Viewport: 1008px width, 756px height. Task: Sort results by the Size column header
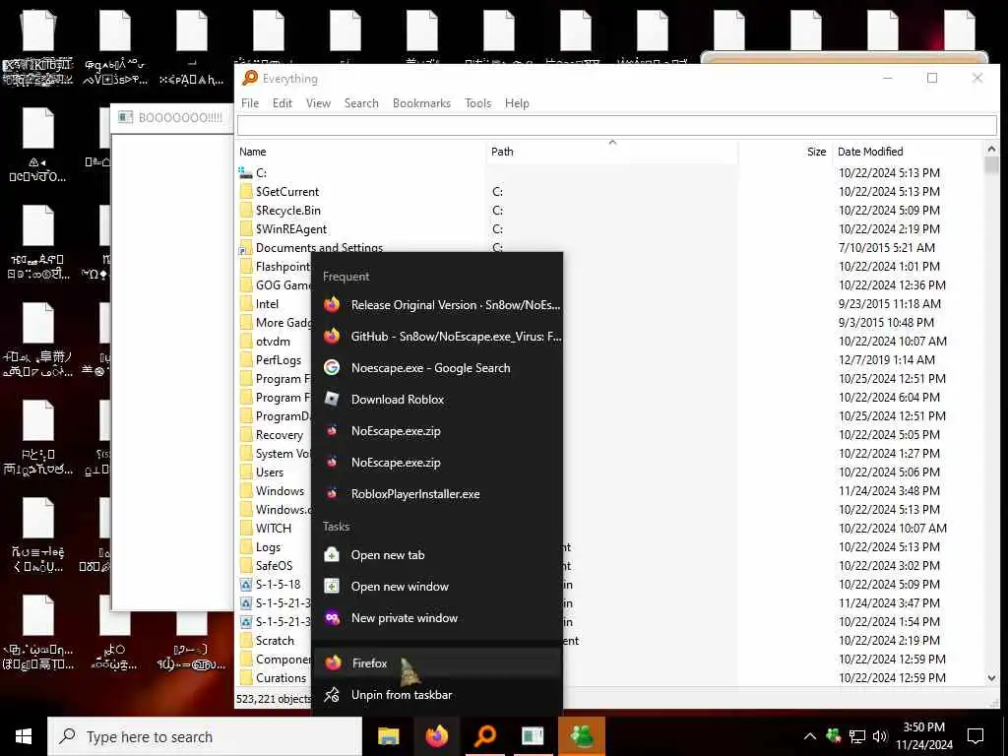[x=785, y=152]
